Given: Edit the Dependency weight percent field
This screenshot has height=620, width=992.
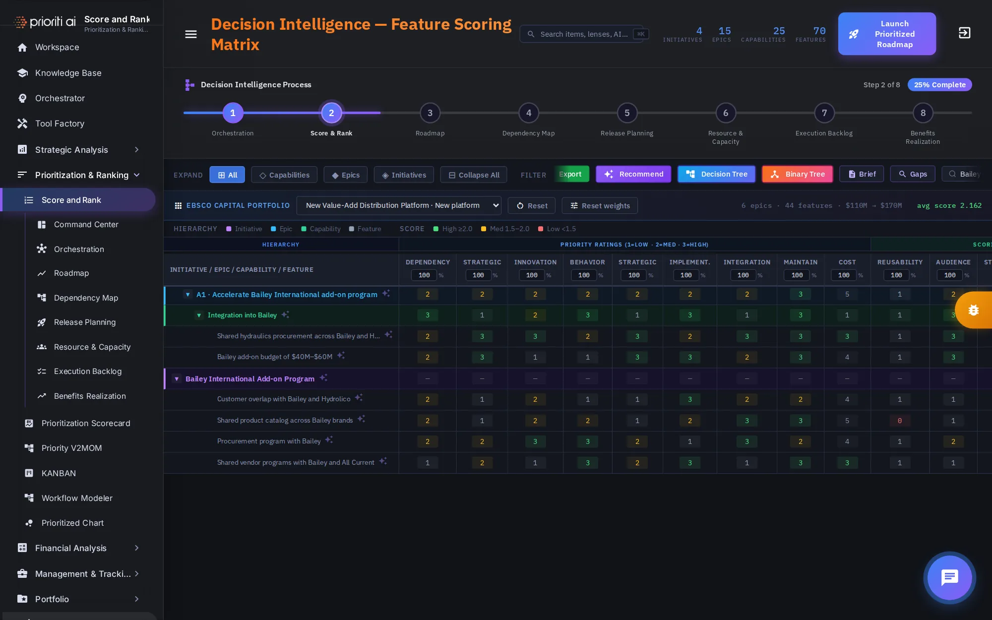Looking at the screenshot, I should (424, 275).
